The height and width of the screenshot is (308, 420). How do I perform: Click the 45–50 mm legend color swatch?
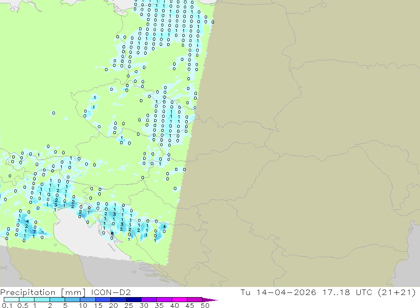click(195, 300)
